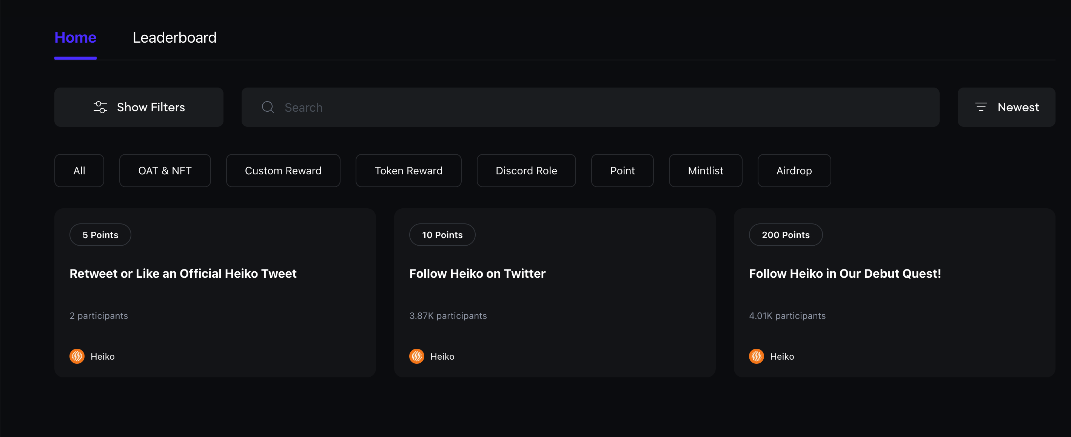Click the 10 Points badge

442,235
